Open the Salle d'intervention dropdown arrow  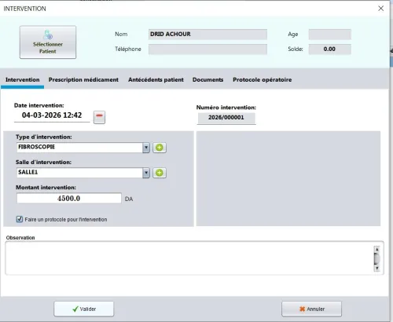(x=146, y=173)
